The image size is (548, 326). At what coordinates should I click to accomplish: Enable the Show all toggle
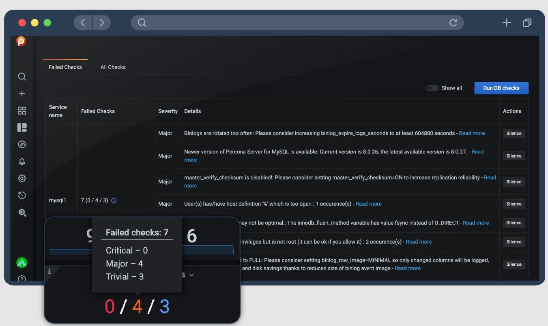(432, 88)
